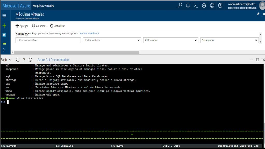The height and width of the screenshot is (149, 265).
Task: Send Cloud Shell feedback via smiley
Action: pos(30,60)
